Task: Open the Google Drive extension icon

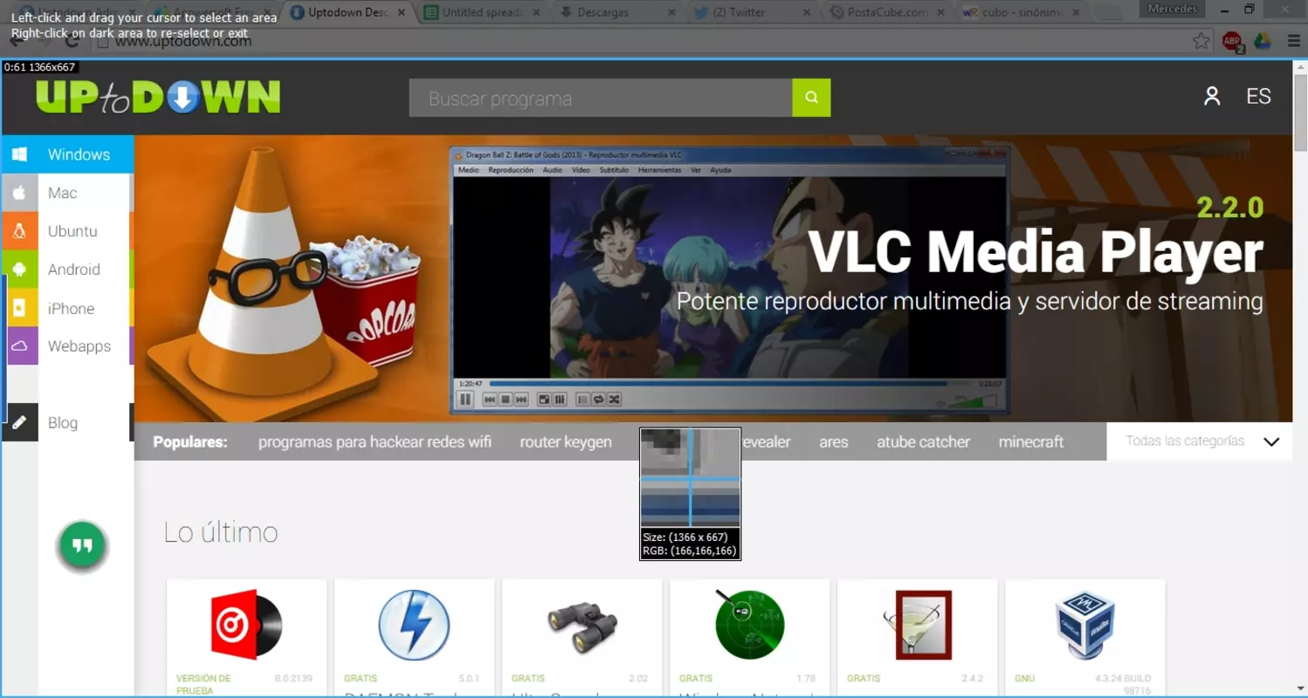Action: [x=1262, y=40]
